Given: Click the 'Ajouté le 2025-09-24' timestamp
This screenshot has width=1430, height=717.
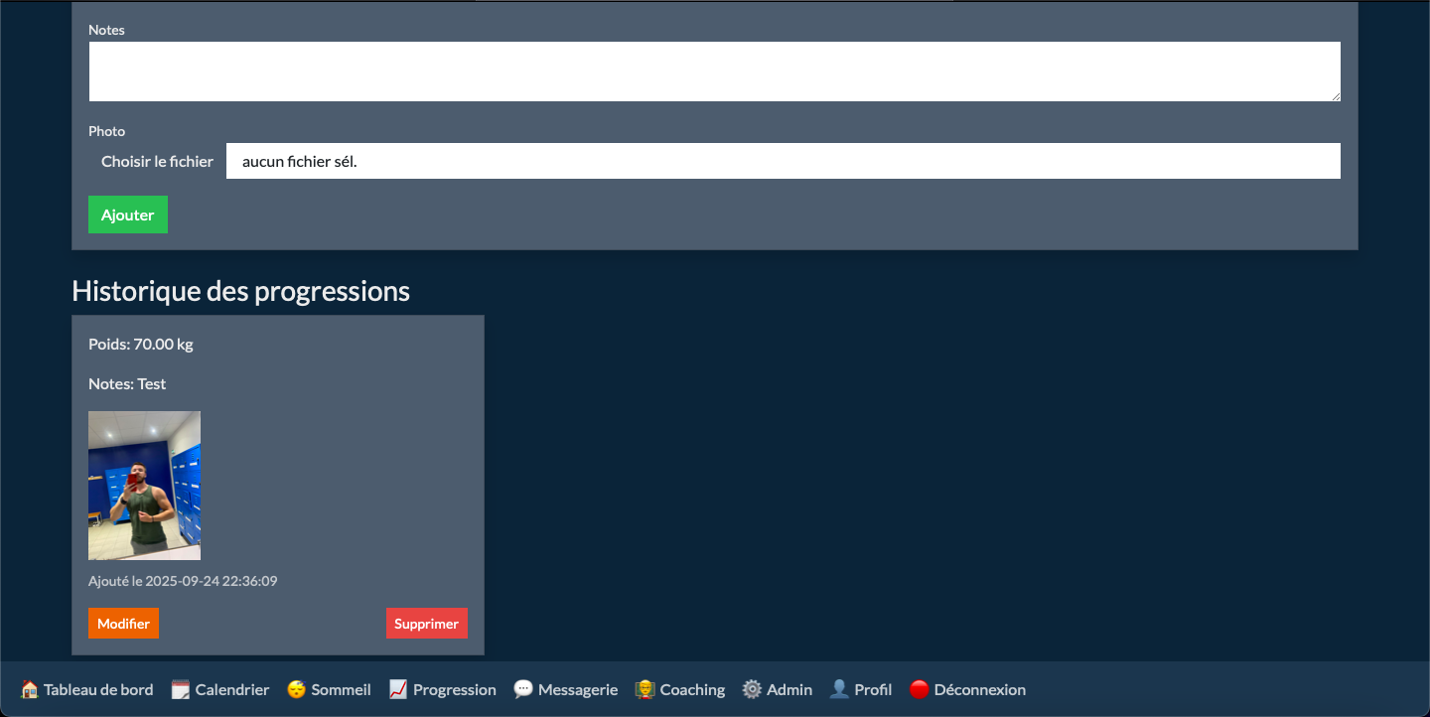Looking at the screenshot, I should (x=183, y=581).
